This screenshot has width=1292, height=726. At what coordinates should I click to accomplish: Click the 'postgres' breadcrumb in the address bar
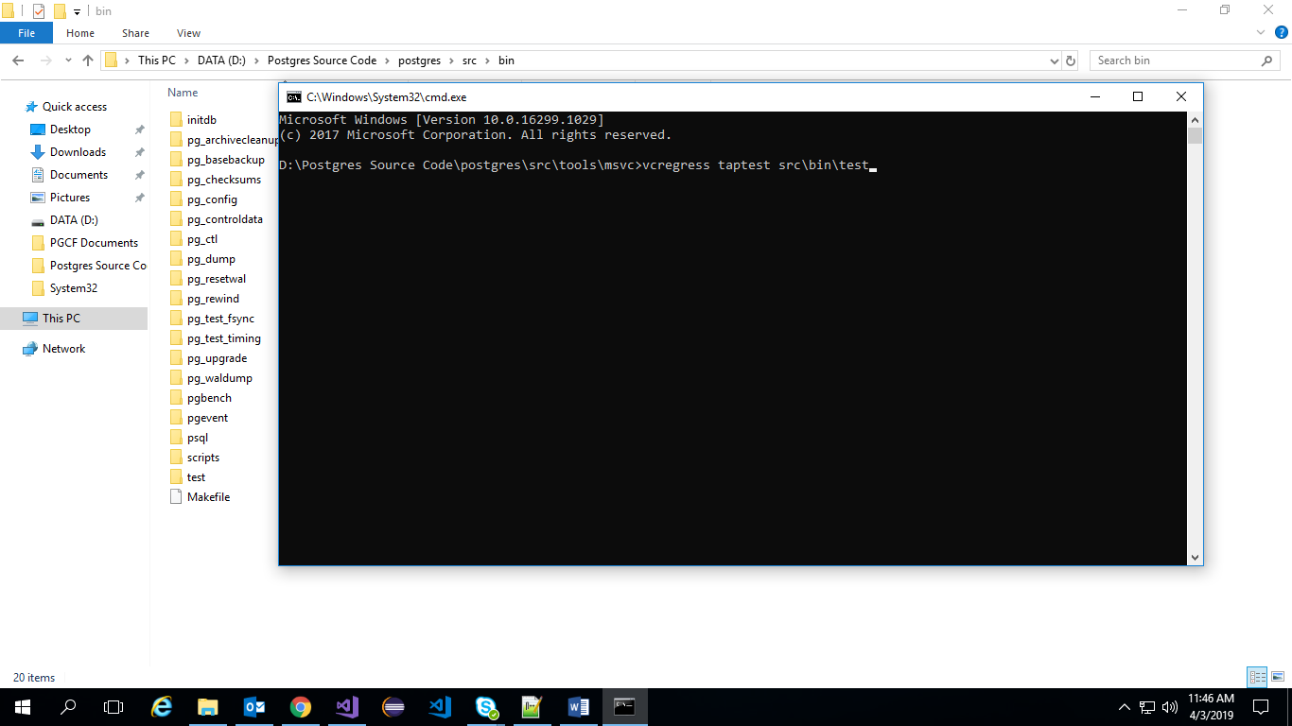coord(419,60)
